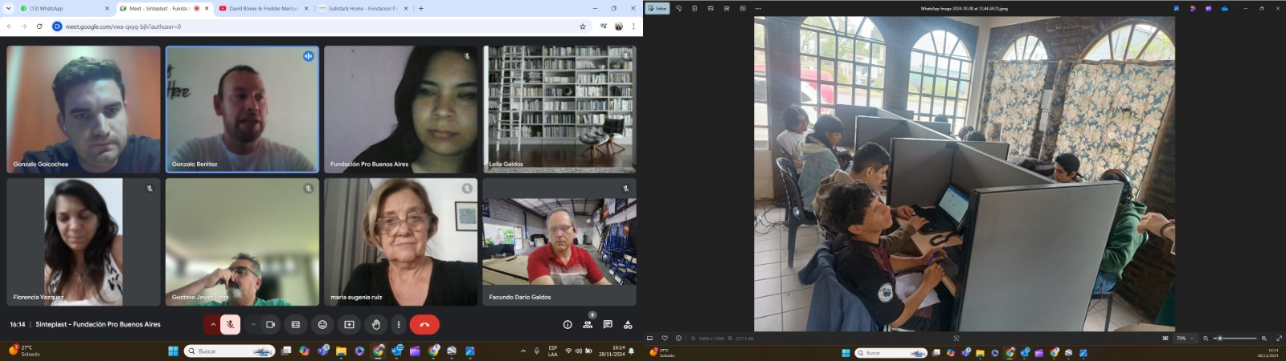The image size is (1286, 361).
Task: Open the meeting details info icon
Action: click(567, 325)
